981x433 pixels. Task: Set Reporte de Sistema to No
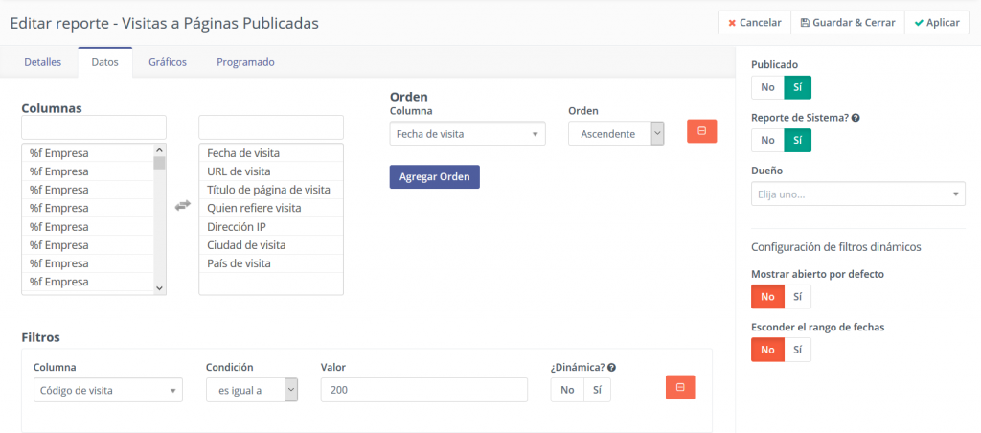click(767, 140)
